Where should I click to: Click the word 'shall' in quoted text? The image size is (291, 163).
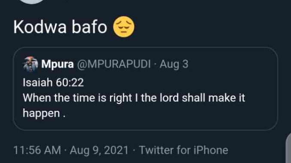click(194, 98)
